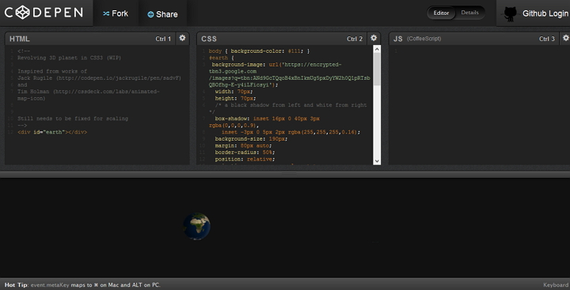
Task: Click the CoffeeScript preprocessor label
Action: 424,39
